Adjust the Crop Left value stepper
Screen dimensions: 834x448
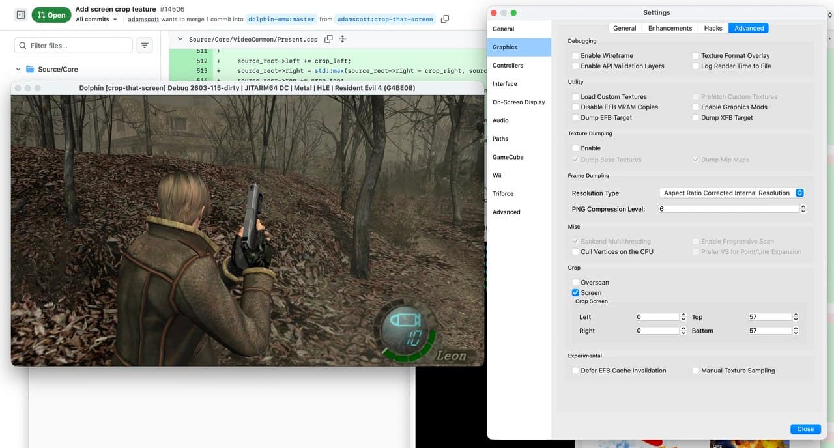point(683,317)
